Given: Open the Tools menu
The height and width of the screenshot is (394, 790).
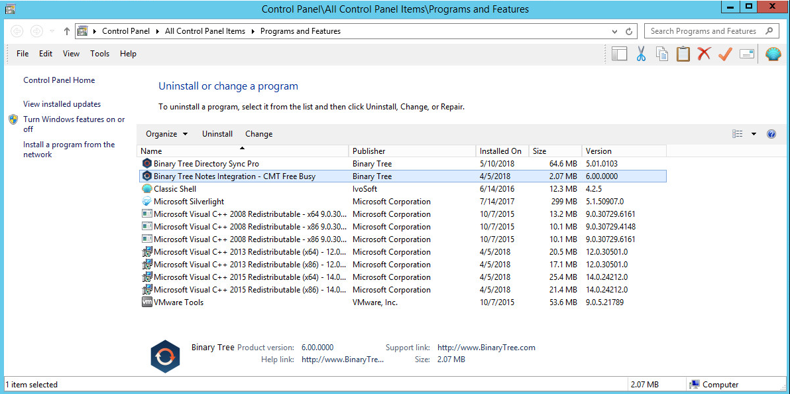Looking at the screenshot, I should 100,54.
